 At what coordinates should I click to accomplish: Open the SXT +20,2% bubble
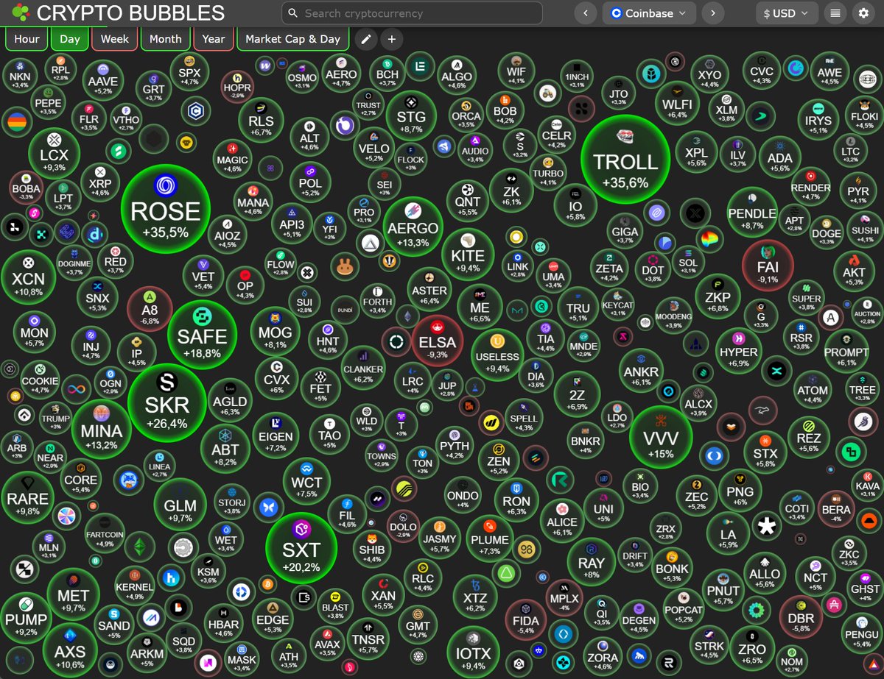pyautogui.click(x=301, y=547)
